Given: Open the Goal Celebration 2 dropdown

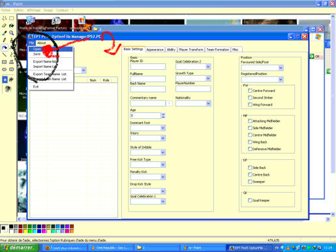Looking at the screenshot, I should coord(208,67).
